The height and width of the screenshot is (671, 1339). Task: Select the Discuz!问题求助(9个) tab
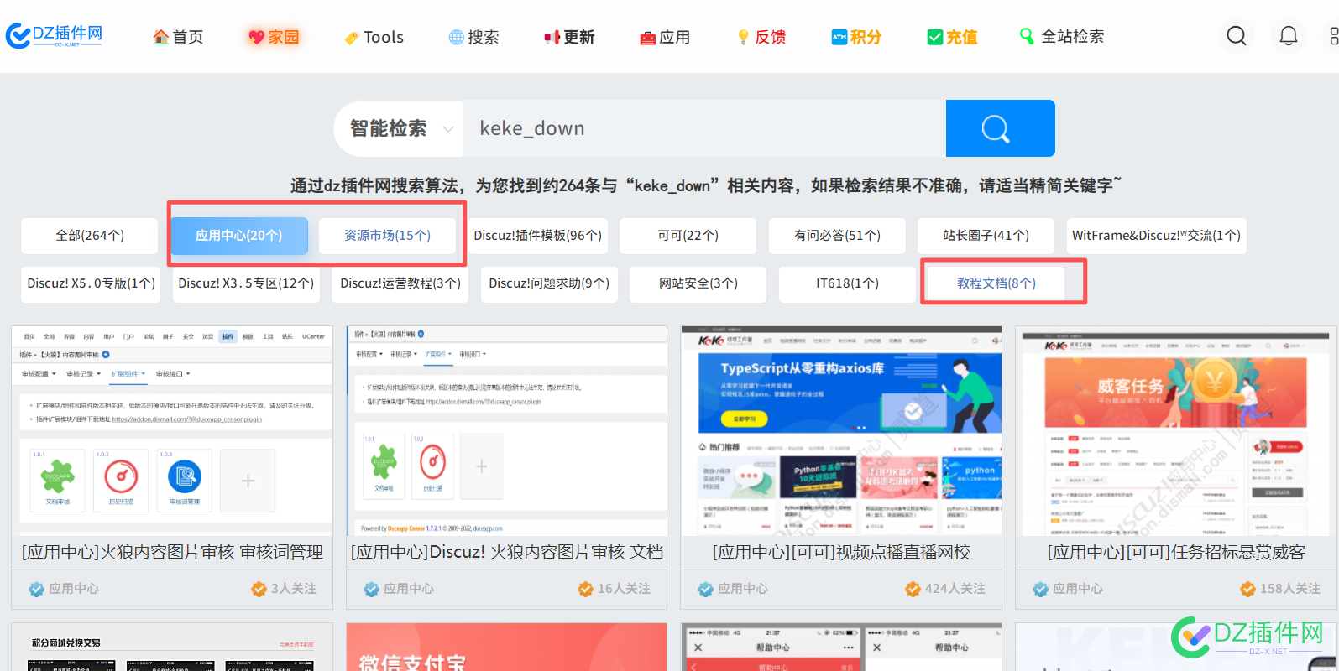coord(550,284)
